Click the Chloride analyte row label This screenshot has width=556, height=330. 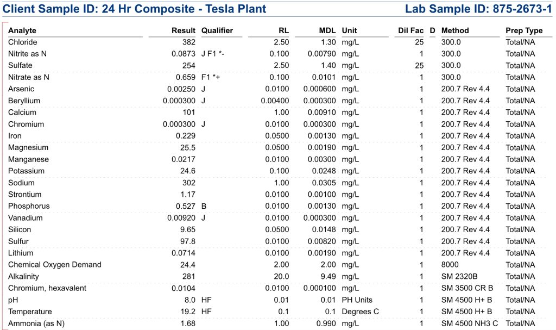[23, 42]
